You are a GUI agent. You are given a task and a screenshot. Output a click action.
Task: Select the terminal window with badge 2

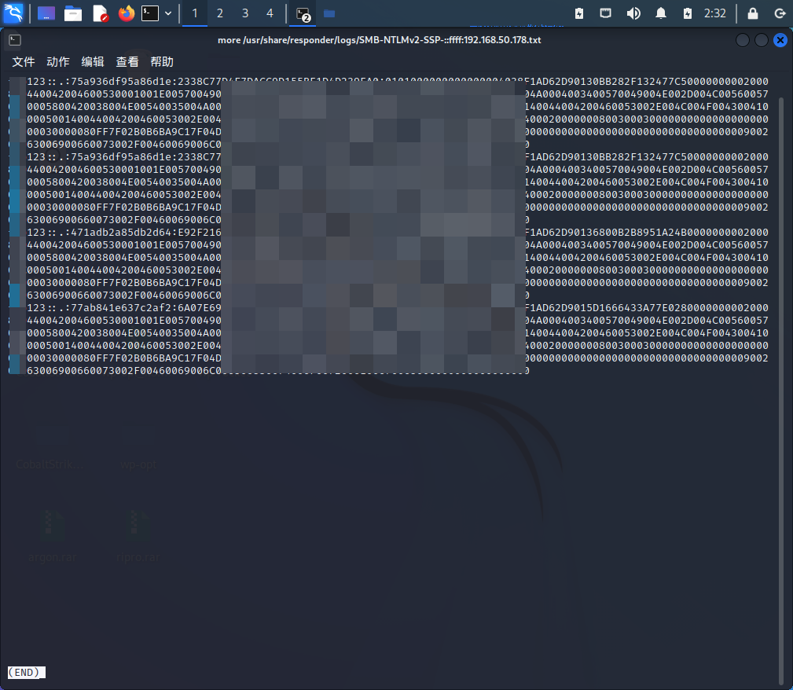click(x=303, y=13)
